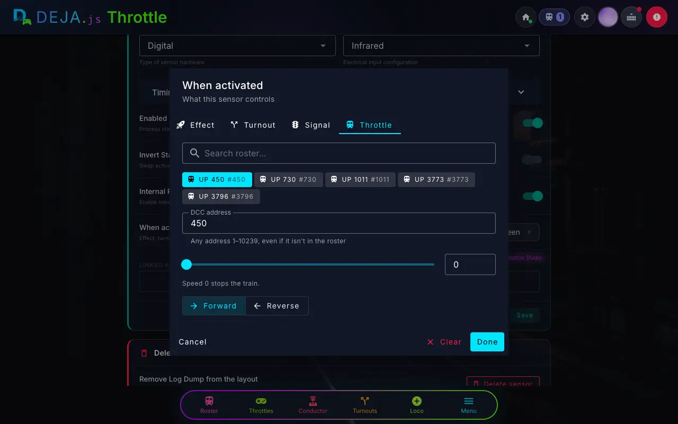Image resolution: width=678 pixels, height=424 pixels.
Task: Click the red emergency stop button
Action: coord(657,17)
